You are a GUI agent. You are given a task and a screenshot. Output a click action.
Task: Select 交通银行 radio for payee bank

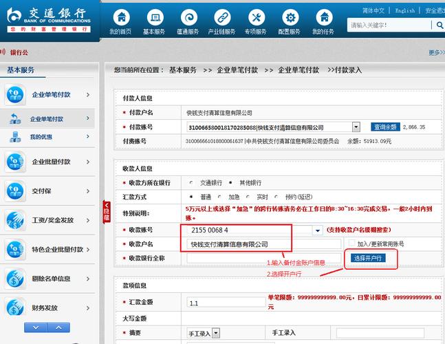click(x=191, y=183)
